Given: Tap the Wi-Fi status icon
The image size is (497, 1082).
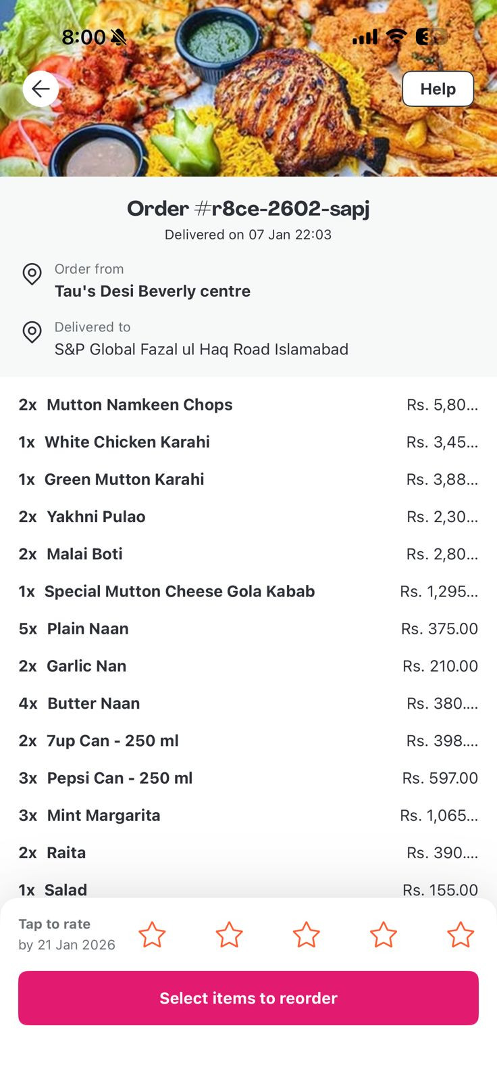Looking at the screenshot, I should [396, 37].
